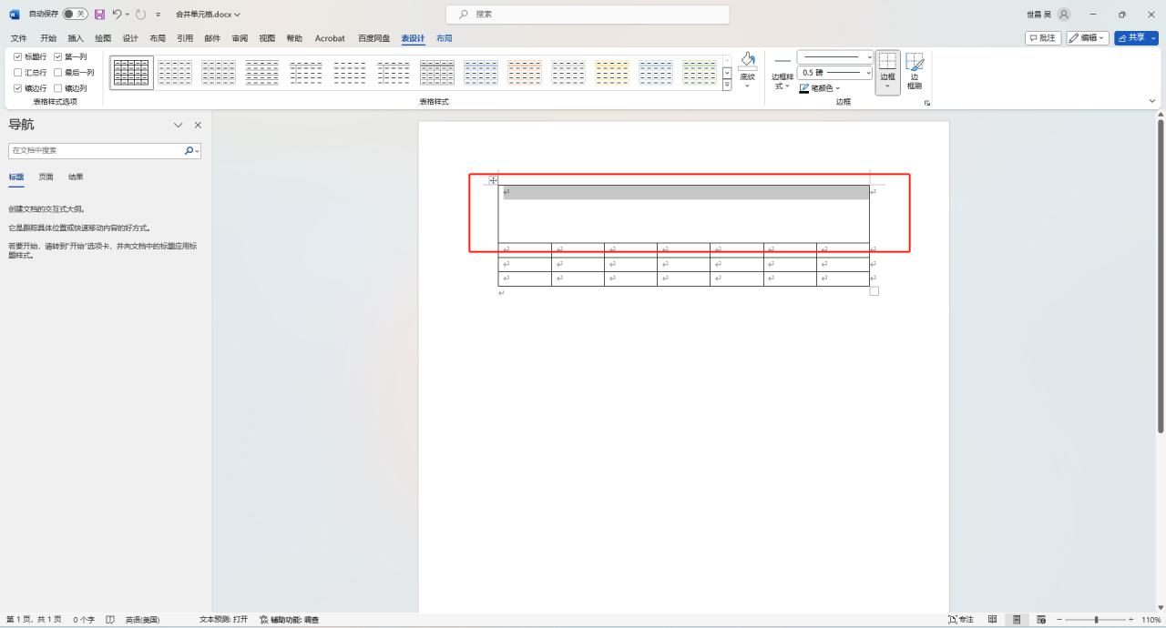This screenshot has height=628, width=1166.
Task: Close the Navigation pane
Action: point(198,125)
